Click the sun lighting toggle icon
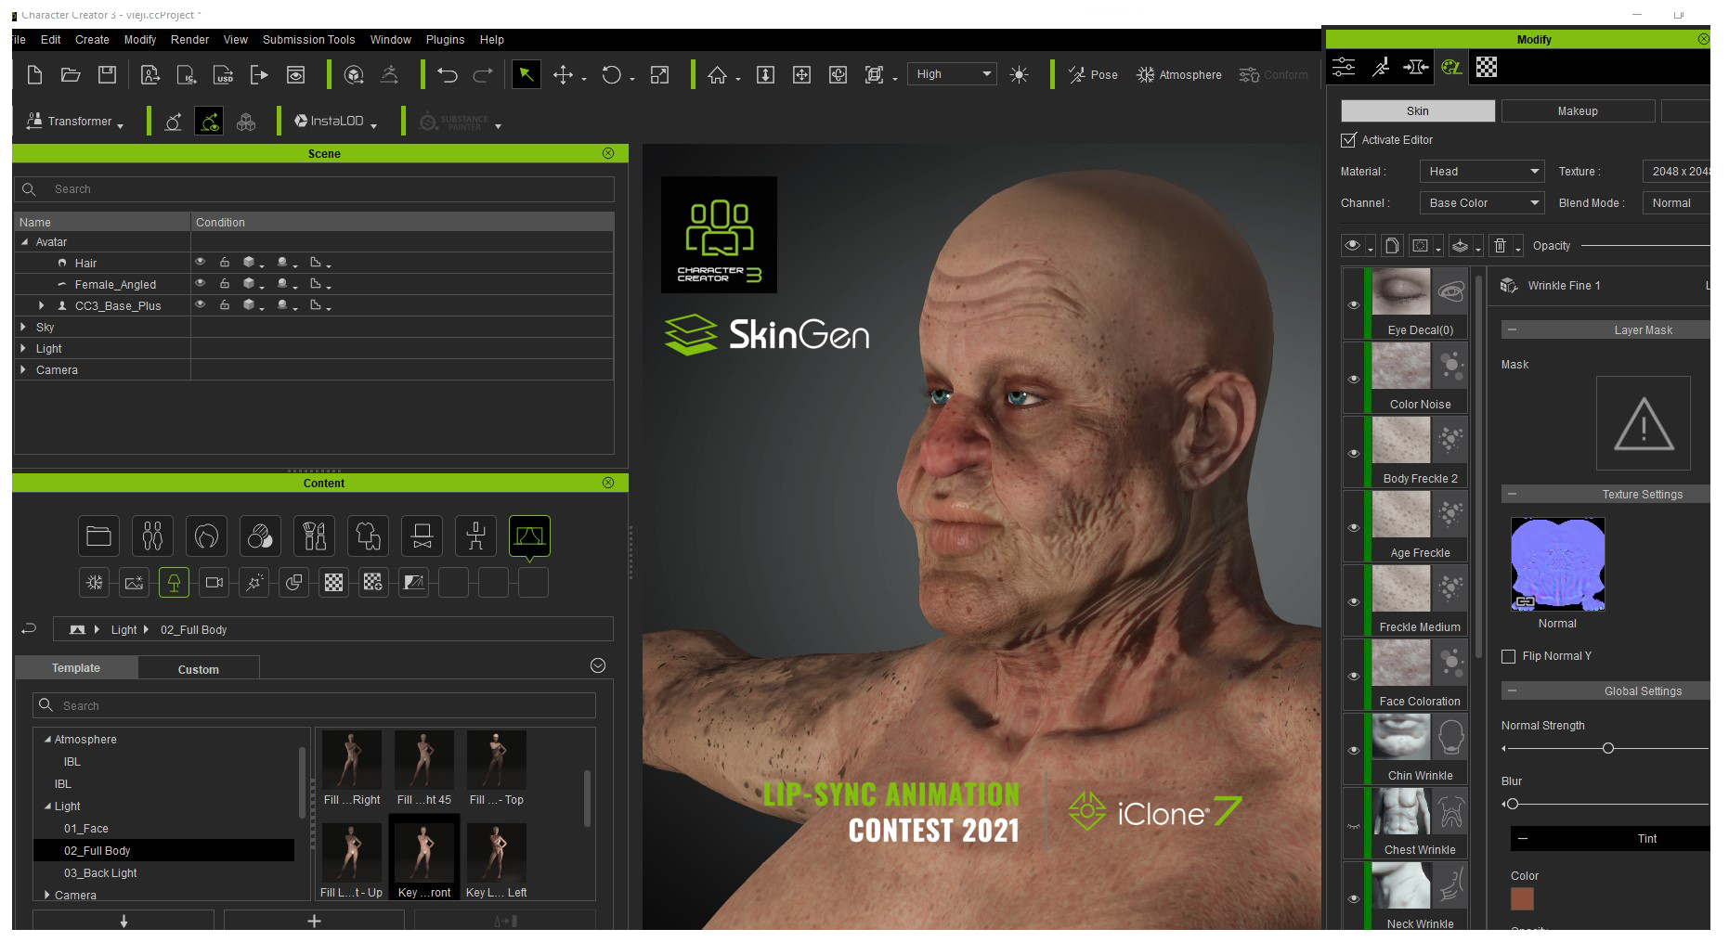 [1019, 75]
